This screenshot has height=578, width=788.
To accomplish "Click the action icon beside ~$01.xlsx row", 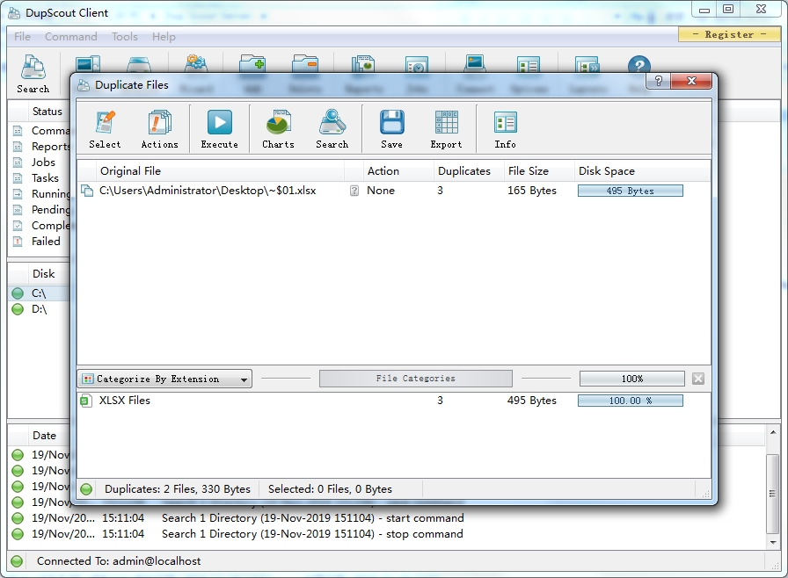I will tap(354, 191).
